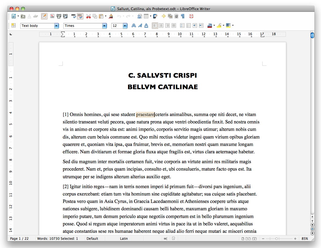Click the zoom slider handle
Viewport: 321px width, 248px height.
(277, 239)
